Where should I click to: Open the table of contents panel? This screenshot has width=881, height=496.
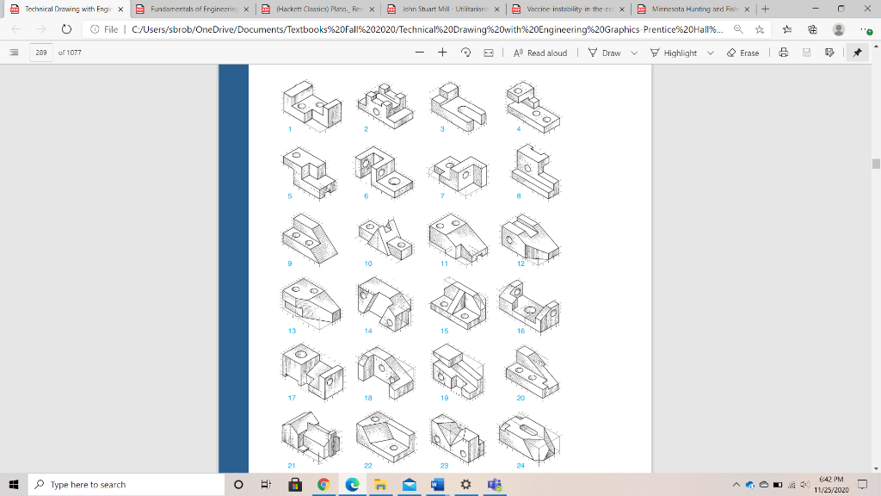click(x=14, y=53)
